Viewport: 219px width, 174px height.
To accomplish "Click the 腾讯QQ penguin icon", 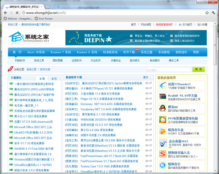I will 162,108.
